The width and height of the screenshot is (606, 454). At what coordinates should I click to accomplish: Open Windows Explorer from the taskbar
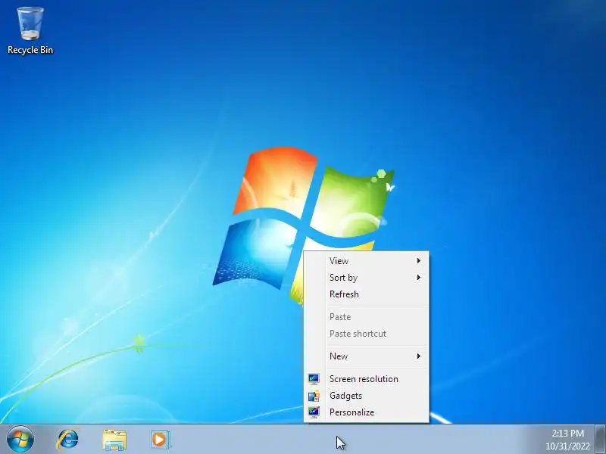click(x=114, y=440)
